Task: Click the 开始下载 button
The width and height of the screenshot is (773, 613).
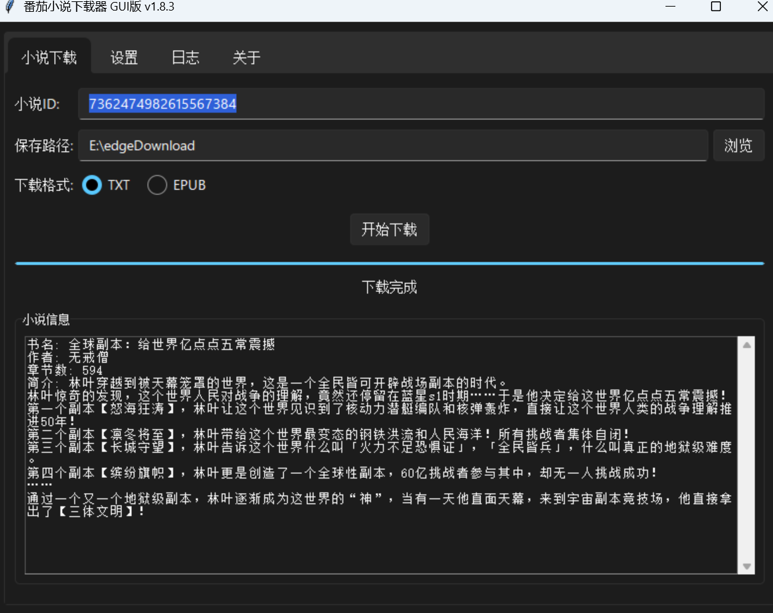Action: point(389,229)
